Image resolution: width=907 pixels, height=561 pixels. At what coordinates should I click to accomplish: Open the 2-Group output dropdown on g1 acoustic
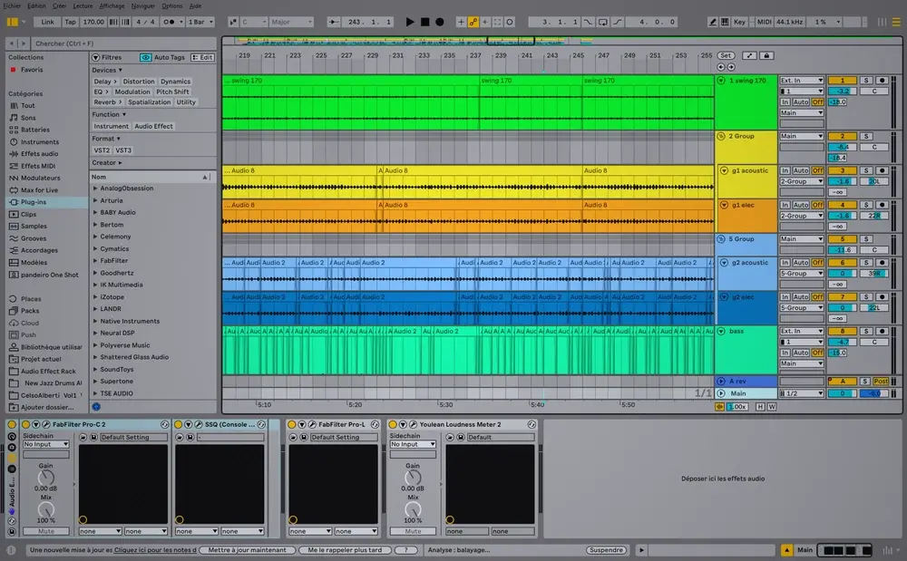[801, 181]
